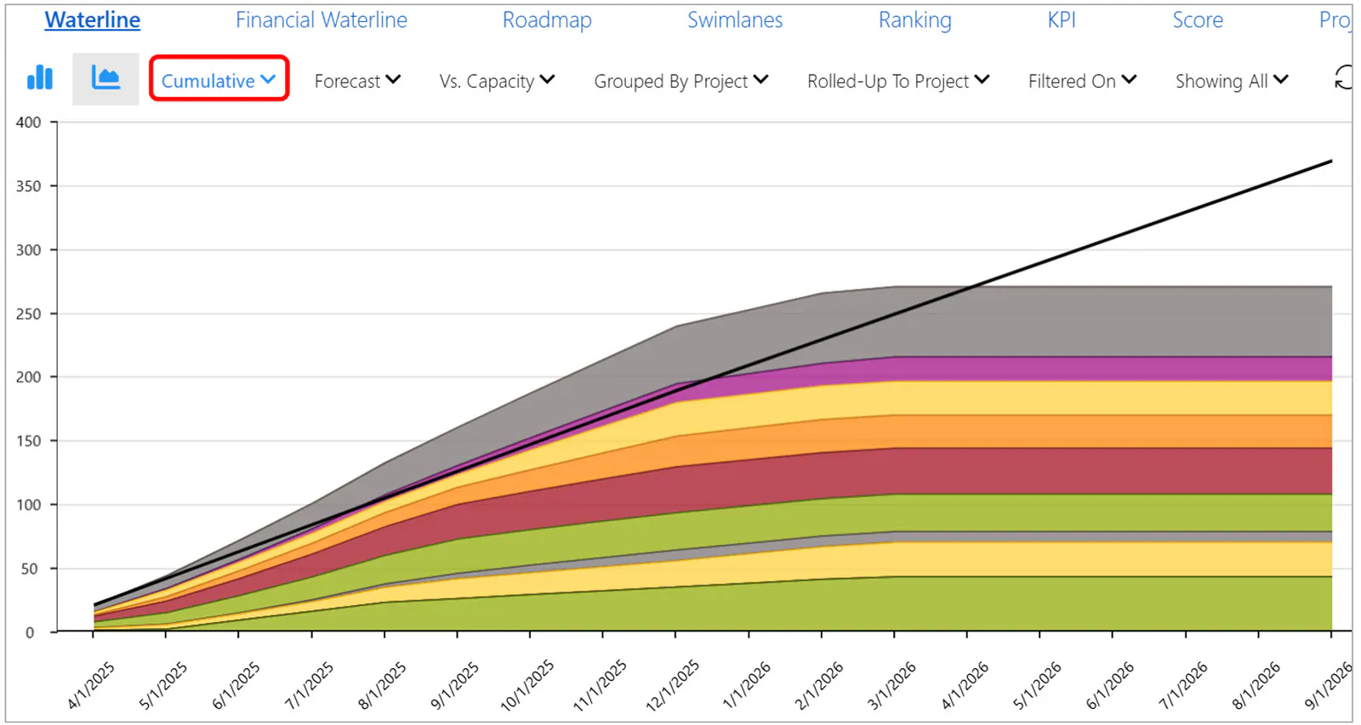Switch to bar chart view icon
Screen dimensions: 1361x725
[40, 78]
